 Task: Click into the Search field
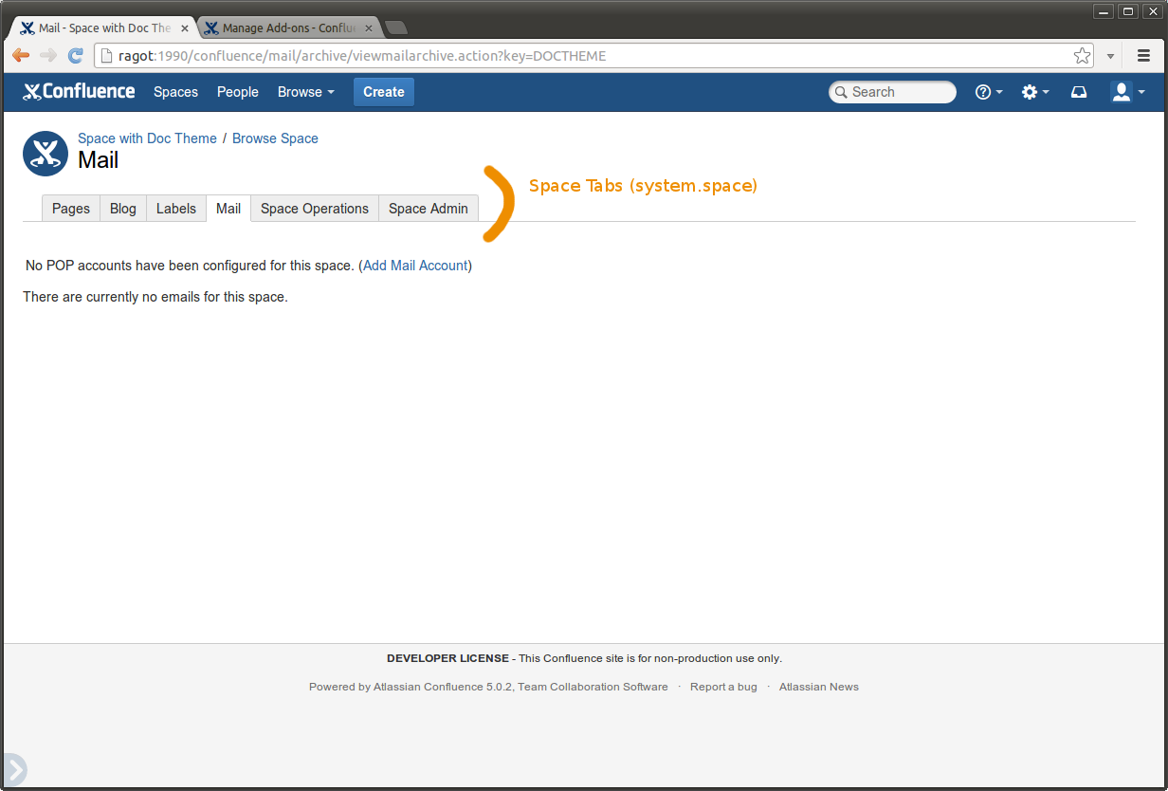[x=899, y=92]
